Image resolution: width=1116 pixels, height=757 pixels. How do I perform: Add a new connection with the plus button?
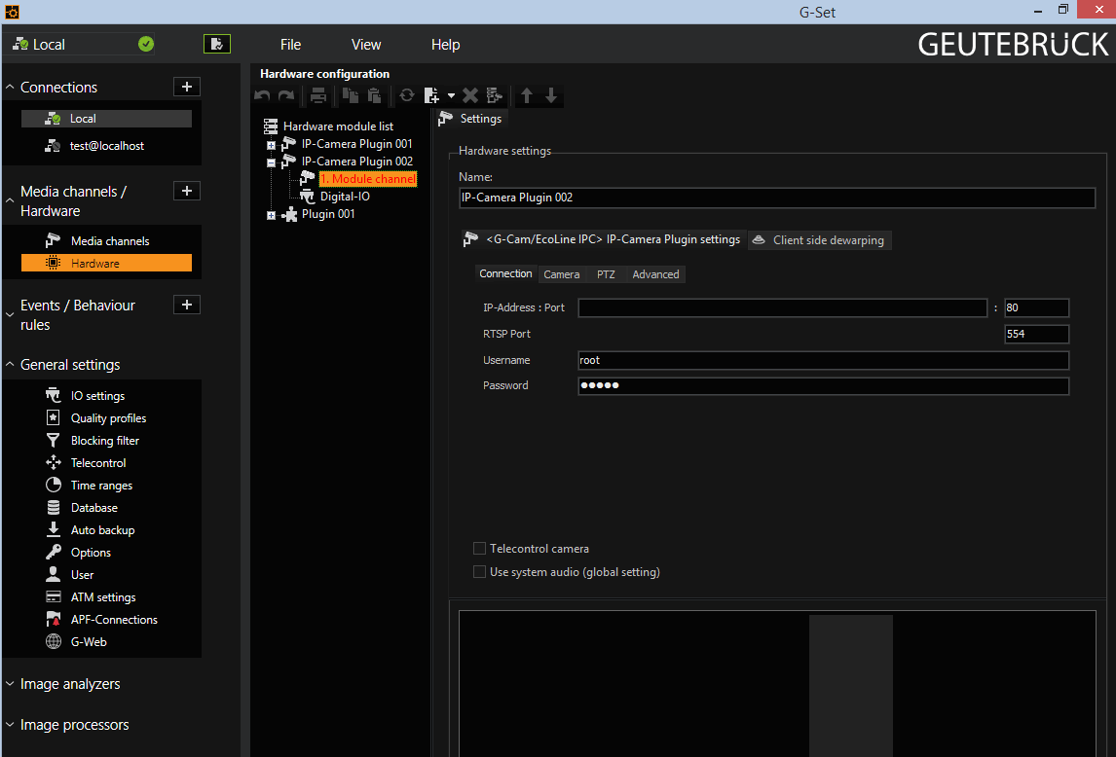186,87
